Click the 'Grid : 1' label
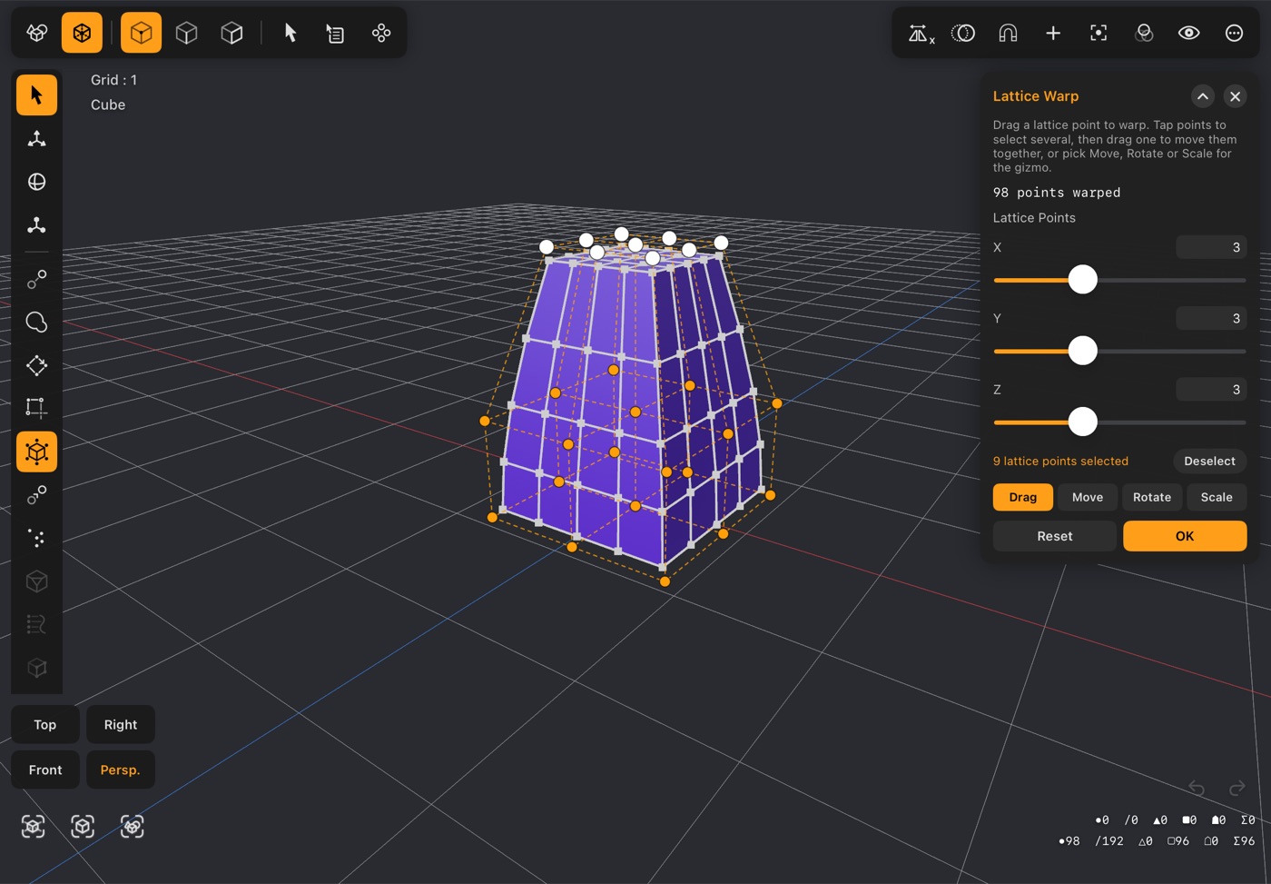The width and height of the screenshot is (1271, 884). click(113, 80)
